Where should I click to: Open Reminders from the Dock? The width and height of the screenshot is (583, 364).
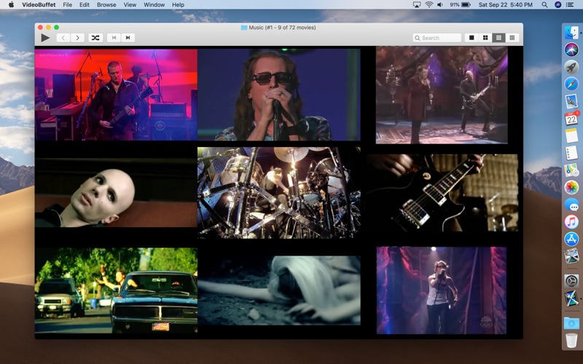click(x=571, y=153)
